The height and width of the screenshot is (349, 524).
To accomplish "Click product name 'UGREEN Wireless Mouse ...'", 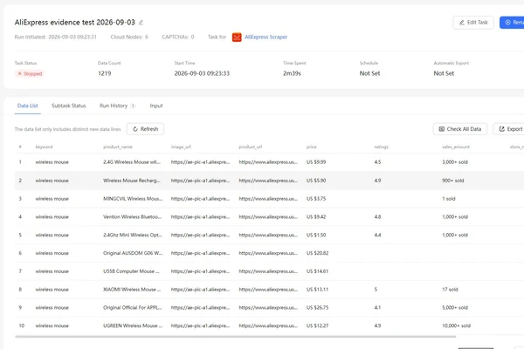I will click(133, 325).
